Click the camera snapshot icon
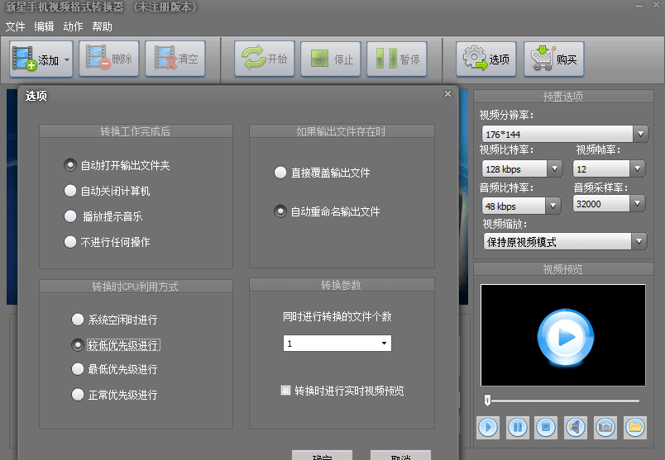This screenshot has width=665, height=460. tap(605, 427)
